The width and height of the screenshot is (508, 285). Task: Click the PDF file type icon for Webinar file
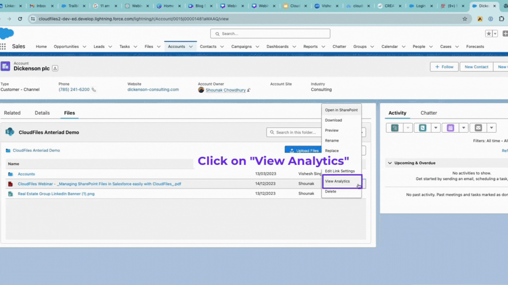(11, 184)
